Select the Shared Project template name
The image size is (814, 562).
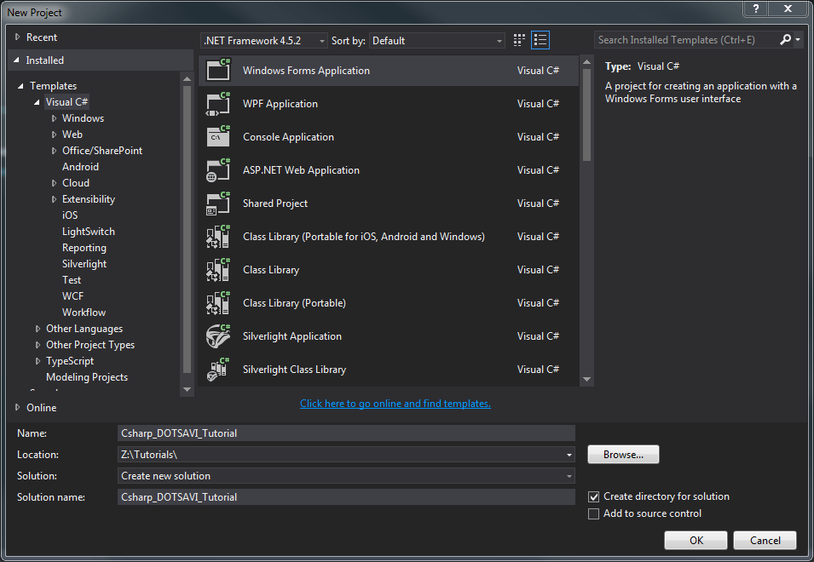pyautogui.click(x=275, y=204)
